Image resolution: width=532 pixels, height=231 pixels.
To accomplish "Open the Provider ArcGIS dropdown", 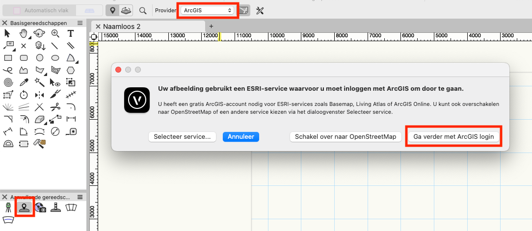I will point(207,10).
